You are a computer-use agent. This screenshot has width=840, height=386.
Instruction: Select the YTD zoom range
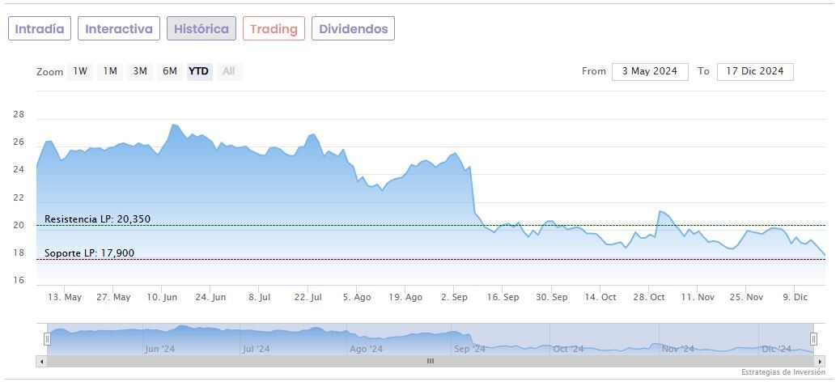(199, 71)
